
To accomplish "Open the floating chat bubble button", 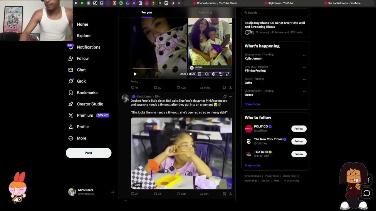I will (367, 193).
